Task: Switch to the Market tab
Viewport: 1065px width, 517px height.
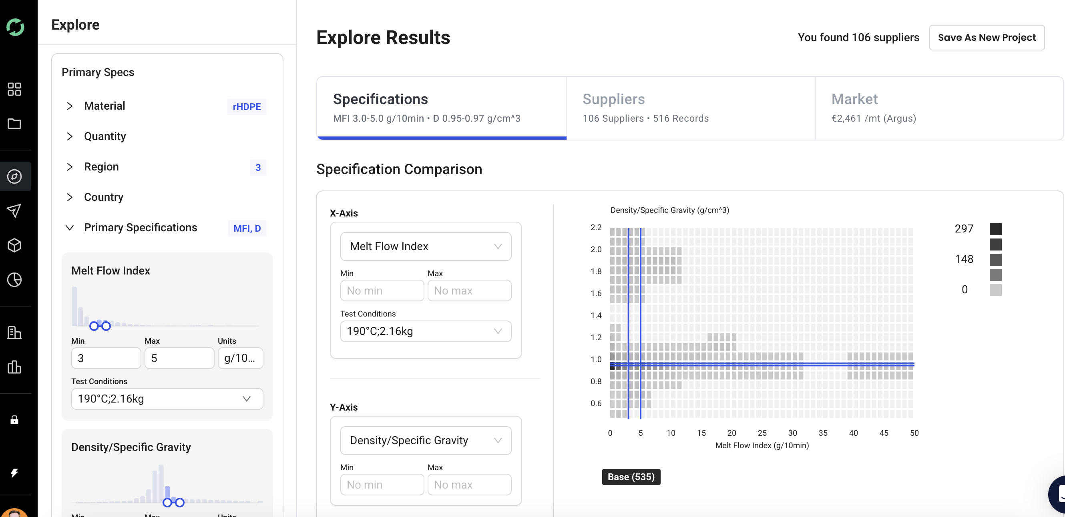Action: coord(939,108)
